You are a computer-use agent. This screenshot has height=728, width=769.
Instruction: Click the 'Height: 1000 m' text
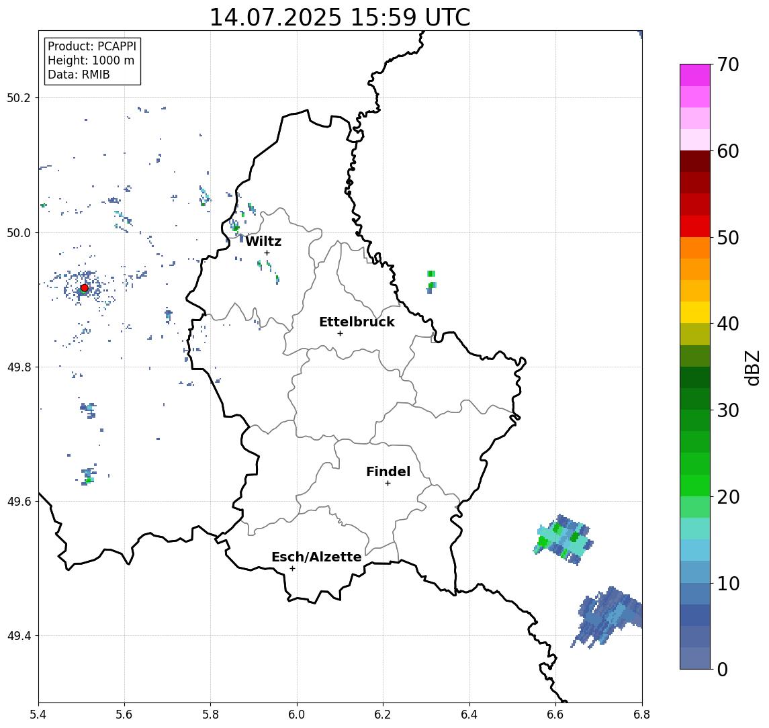coord(91,60)
